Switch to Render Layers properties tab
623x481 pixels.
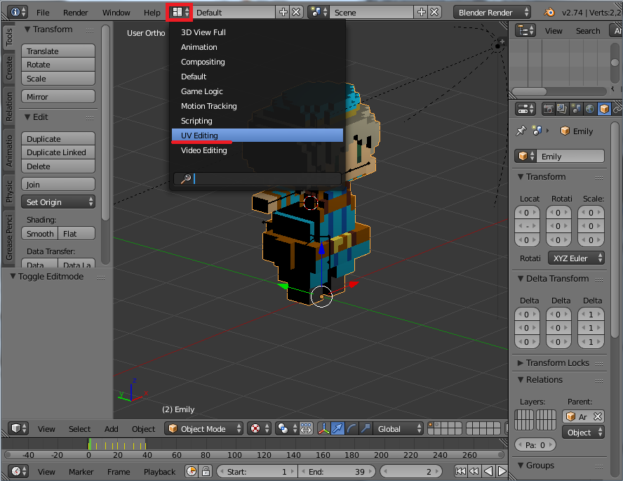tap(562, 109)
